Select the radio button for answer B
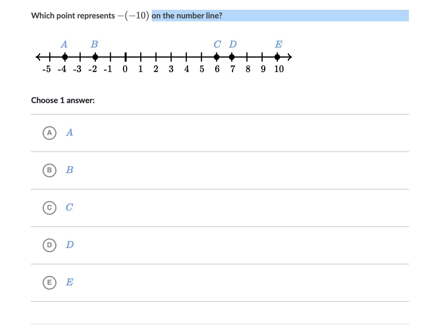429x330 pixels. click(49, 170)
